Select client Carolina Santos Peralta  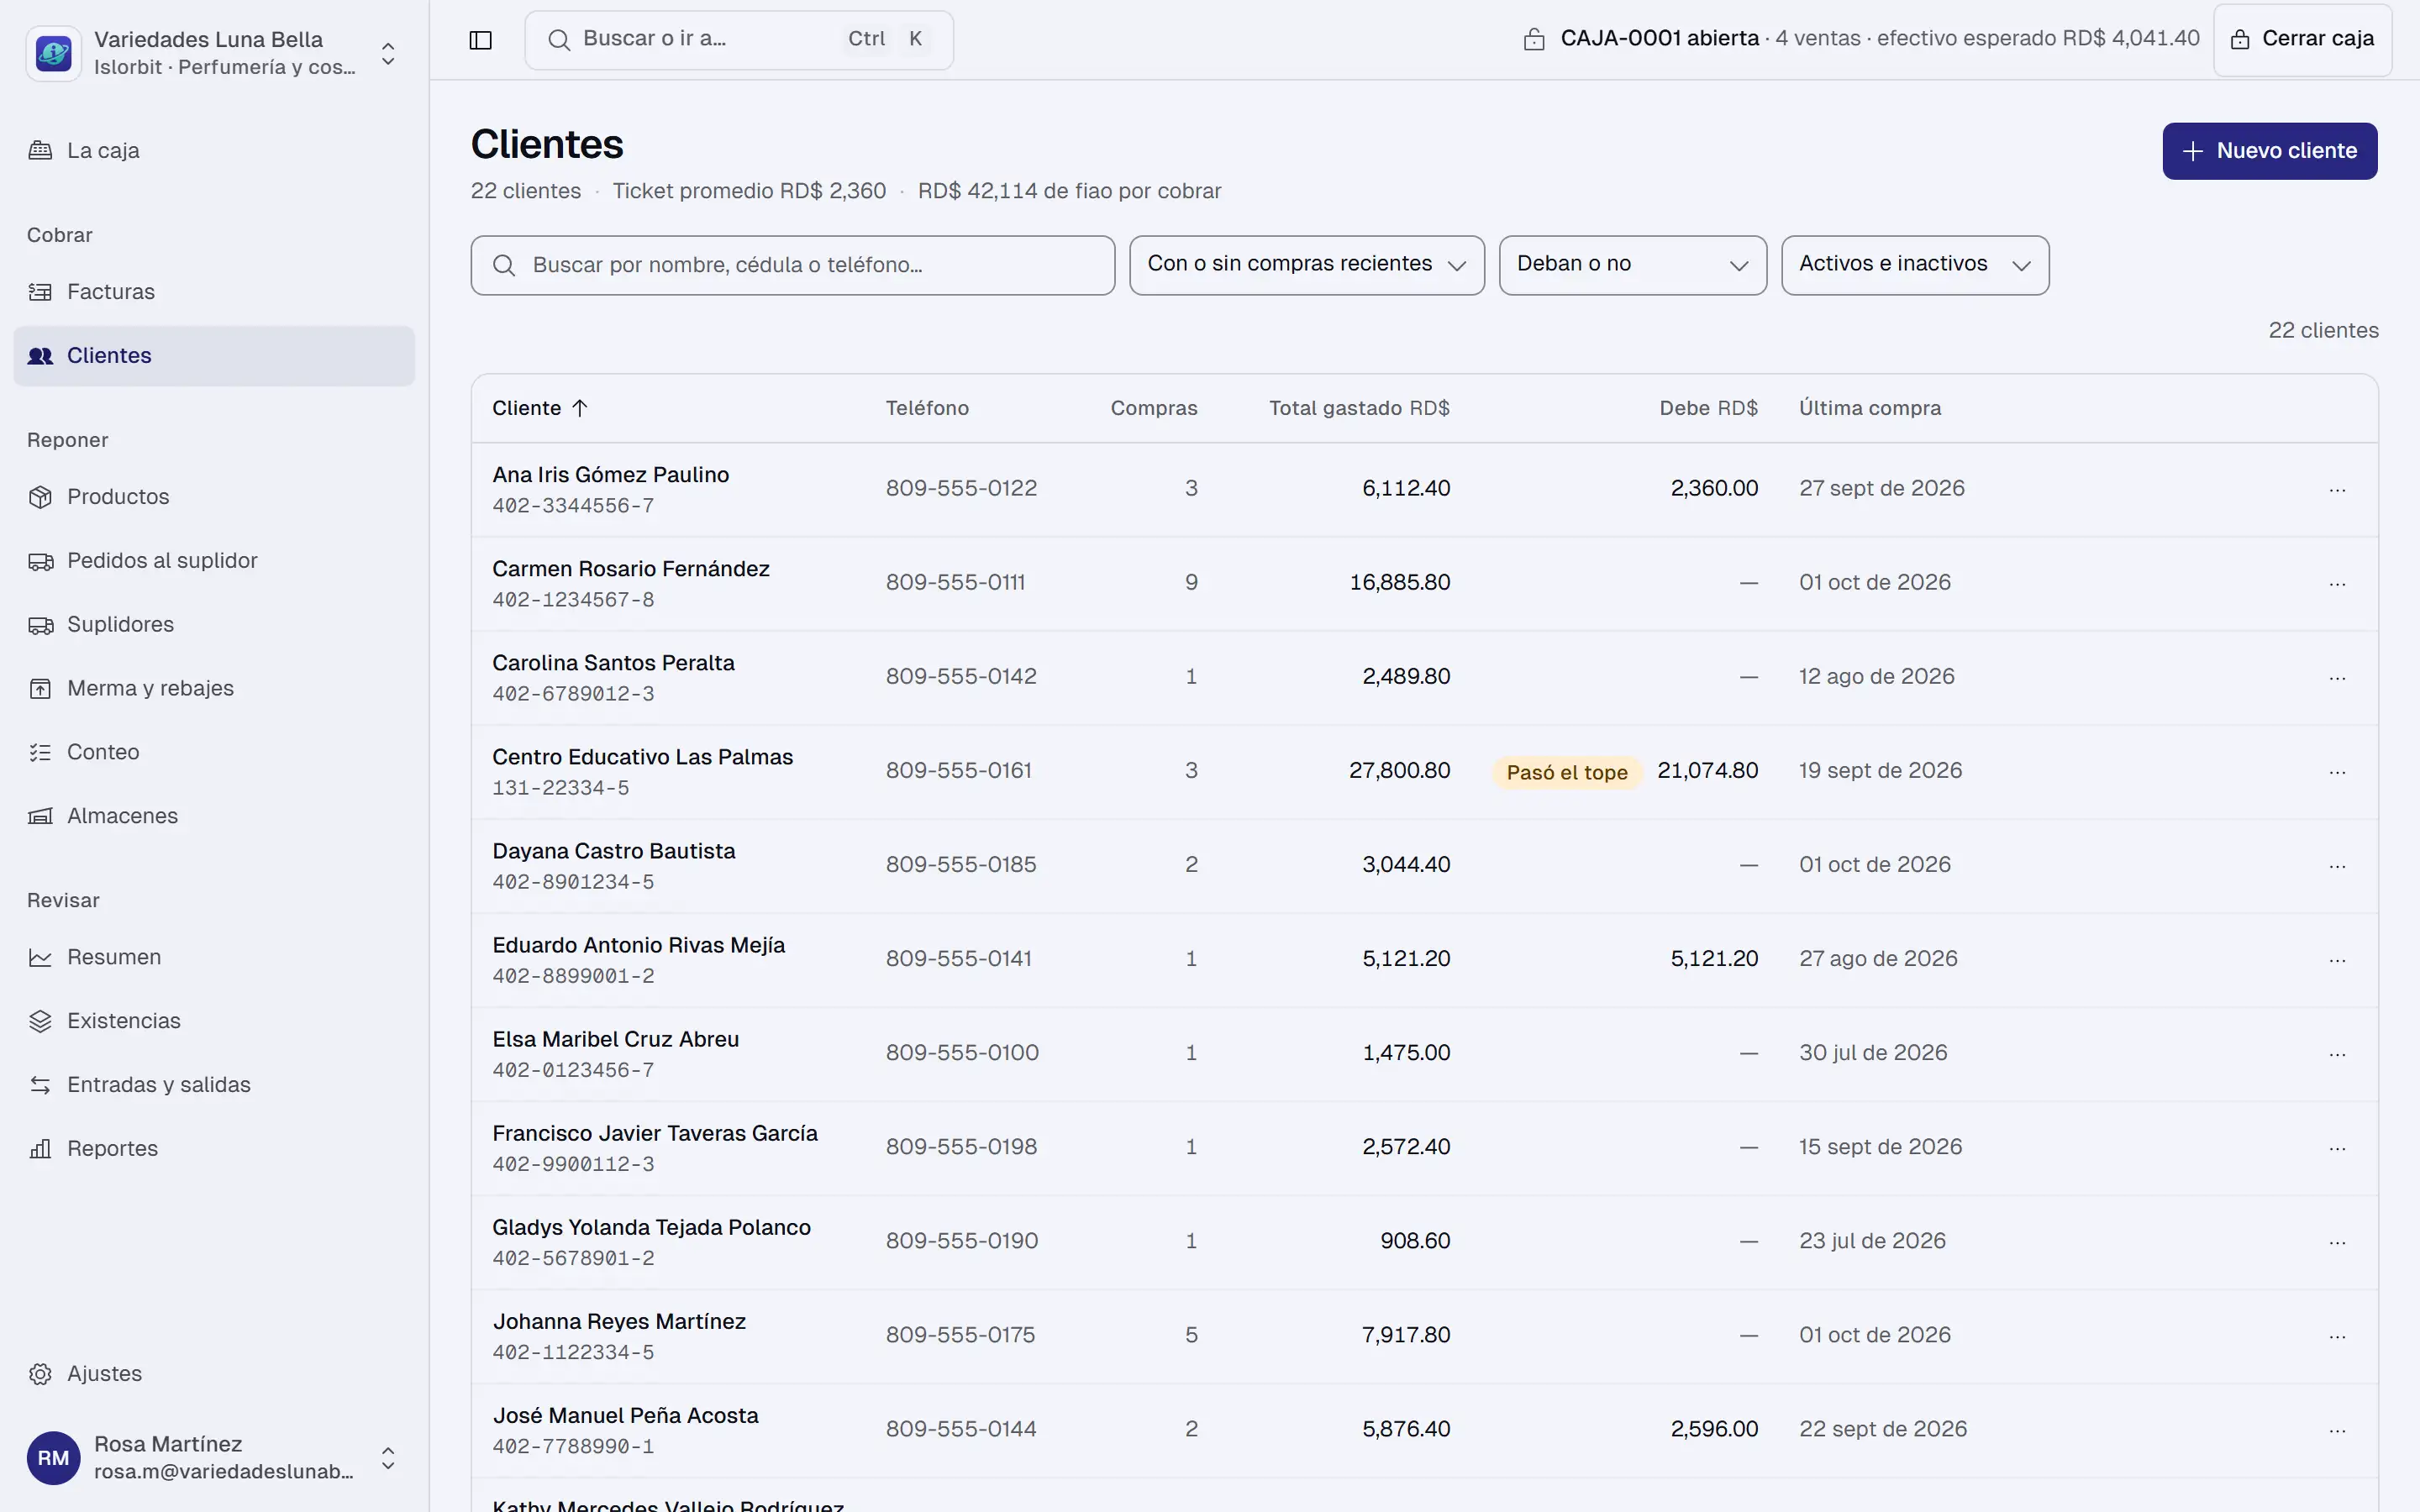pos(613,663)
